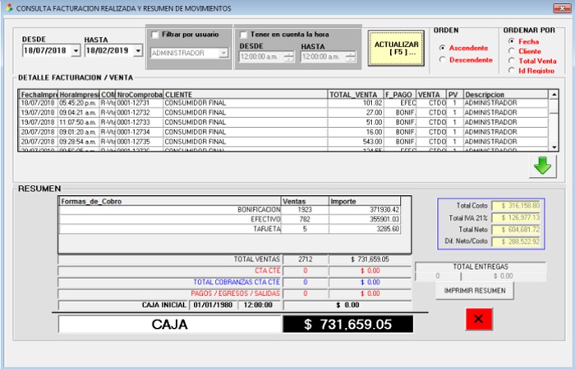The height and width of the screenshot is (369, 575).
Task: Open the HASTA date dropdown
Action: tap(137, 51)
